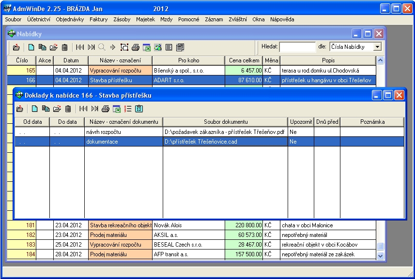Click the Soubor dokumentu column header
The width and height of the screenshot is (415, 279).
226,122
